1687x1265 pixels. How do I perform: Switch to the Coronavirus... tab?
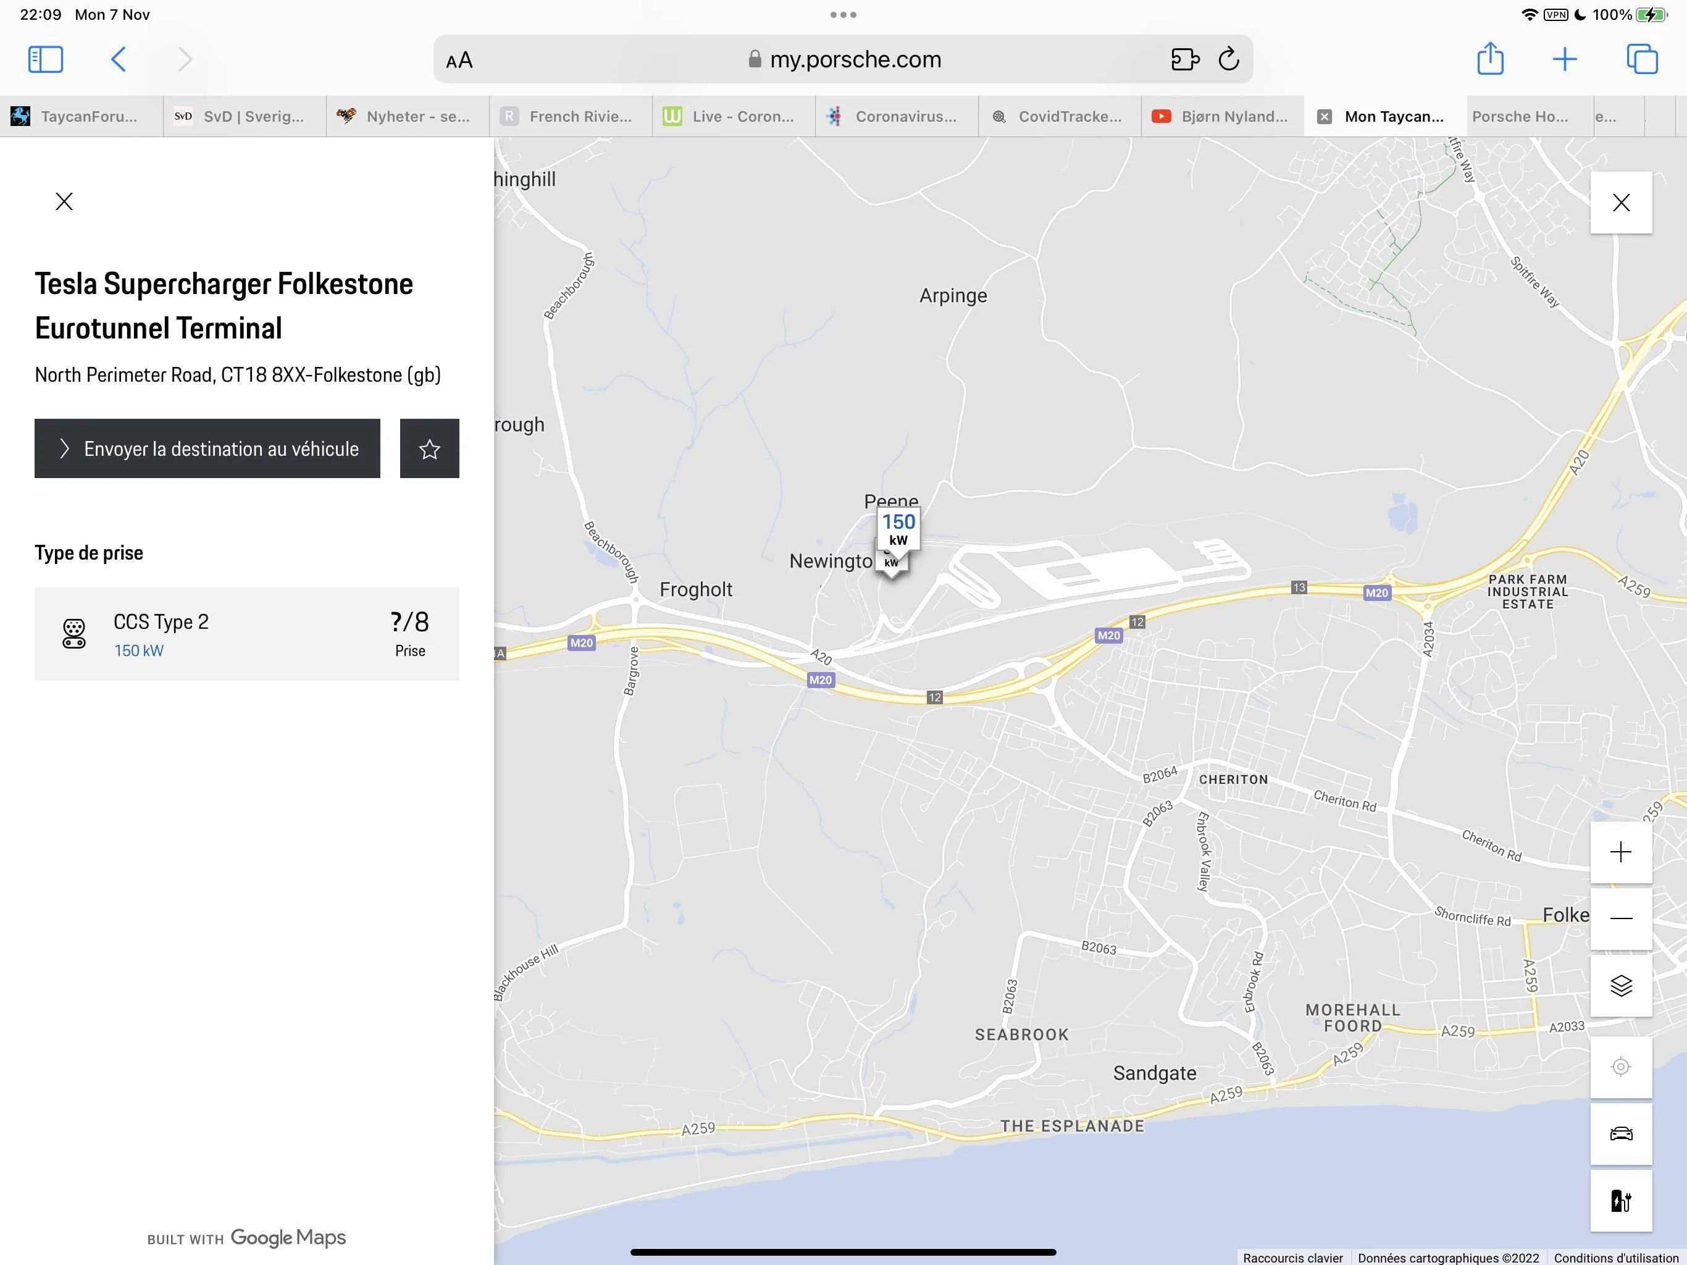(897, 117)
